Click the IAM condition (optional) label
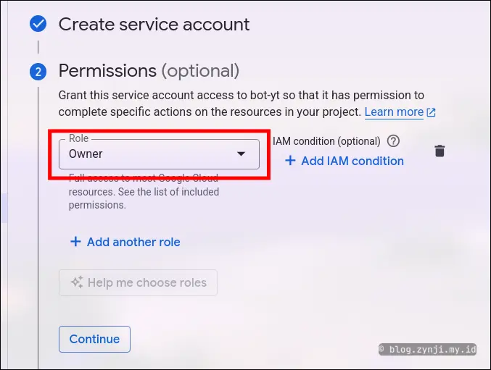 pyautogui.click(x=326, y=141)
